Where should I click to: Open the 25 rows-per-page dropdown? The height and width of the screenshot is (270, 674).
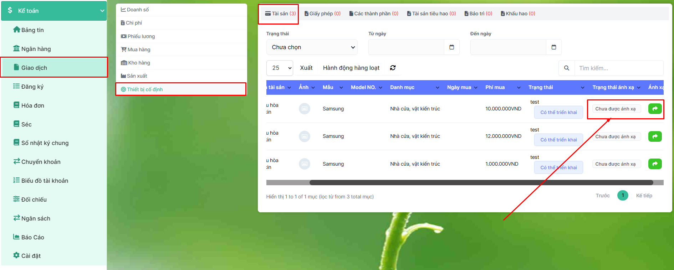(x=280, y=68)
